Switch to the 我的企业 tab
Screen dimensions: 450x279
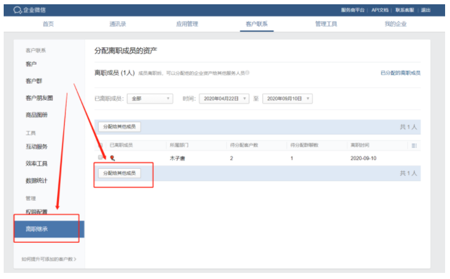point(395,24)
